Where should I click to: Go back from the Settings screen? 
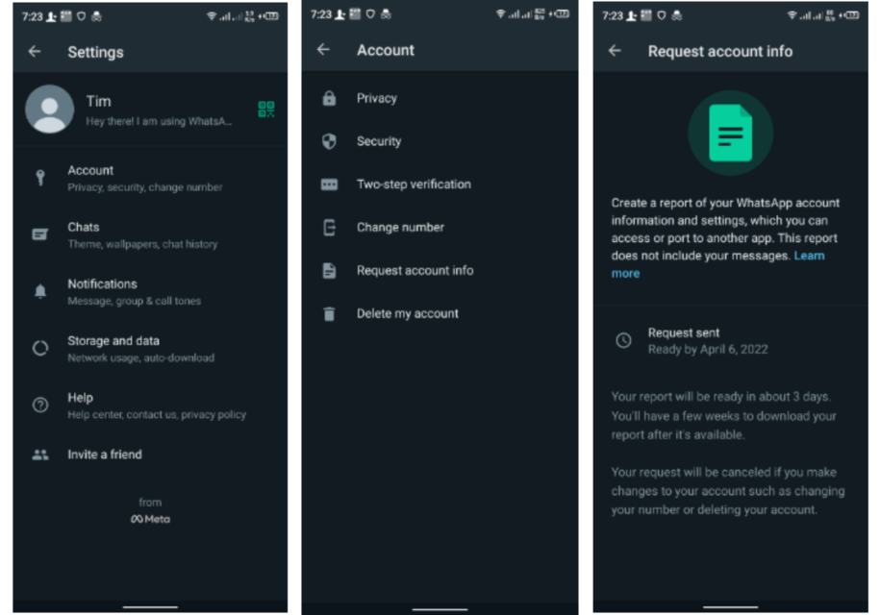tap(35, 52)
